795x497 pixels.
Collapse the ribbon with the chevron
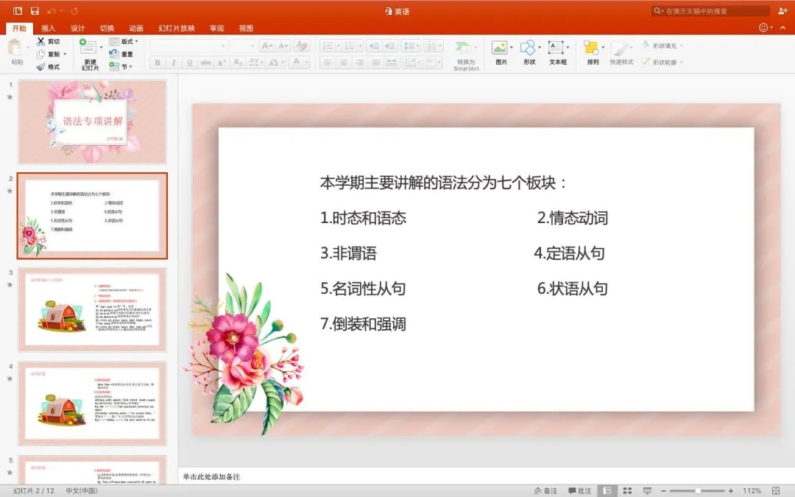(782, 27)
